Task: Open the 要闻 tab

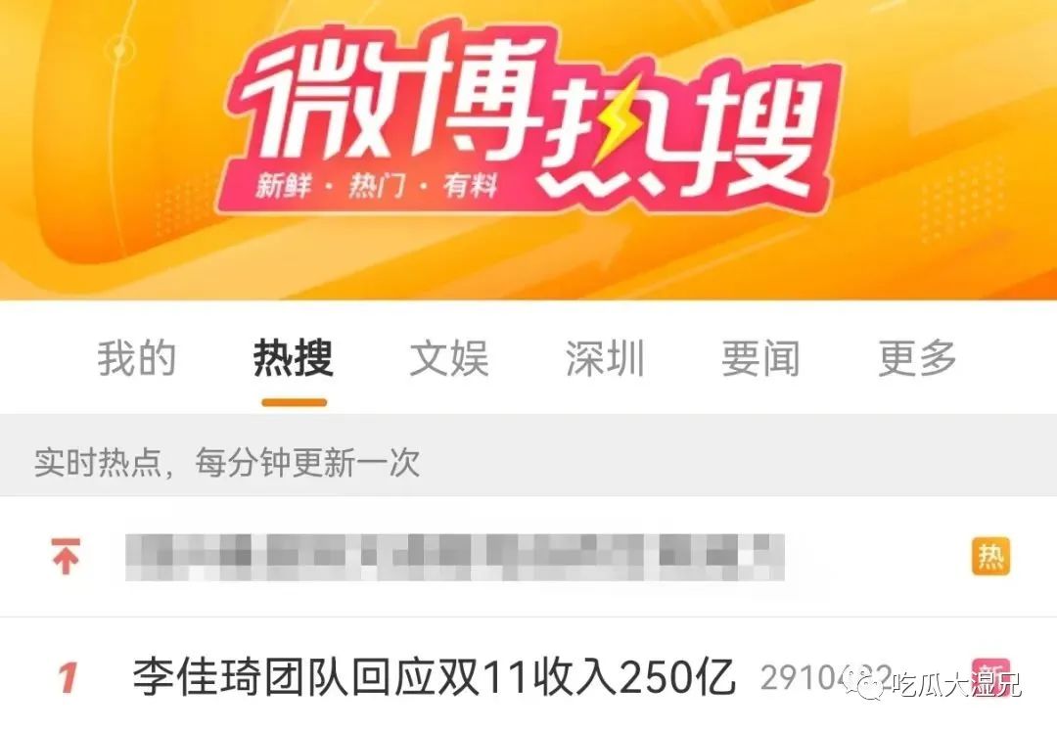Action: (x=761, y=358)
